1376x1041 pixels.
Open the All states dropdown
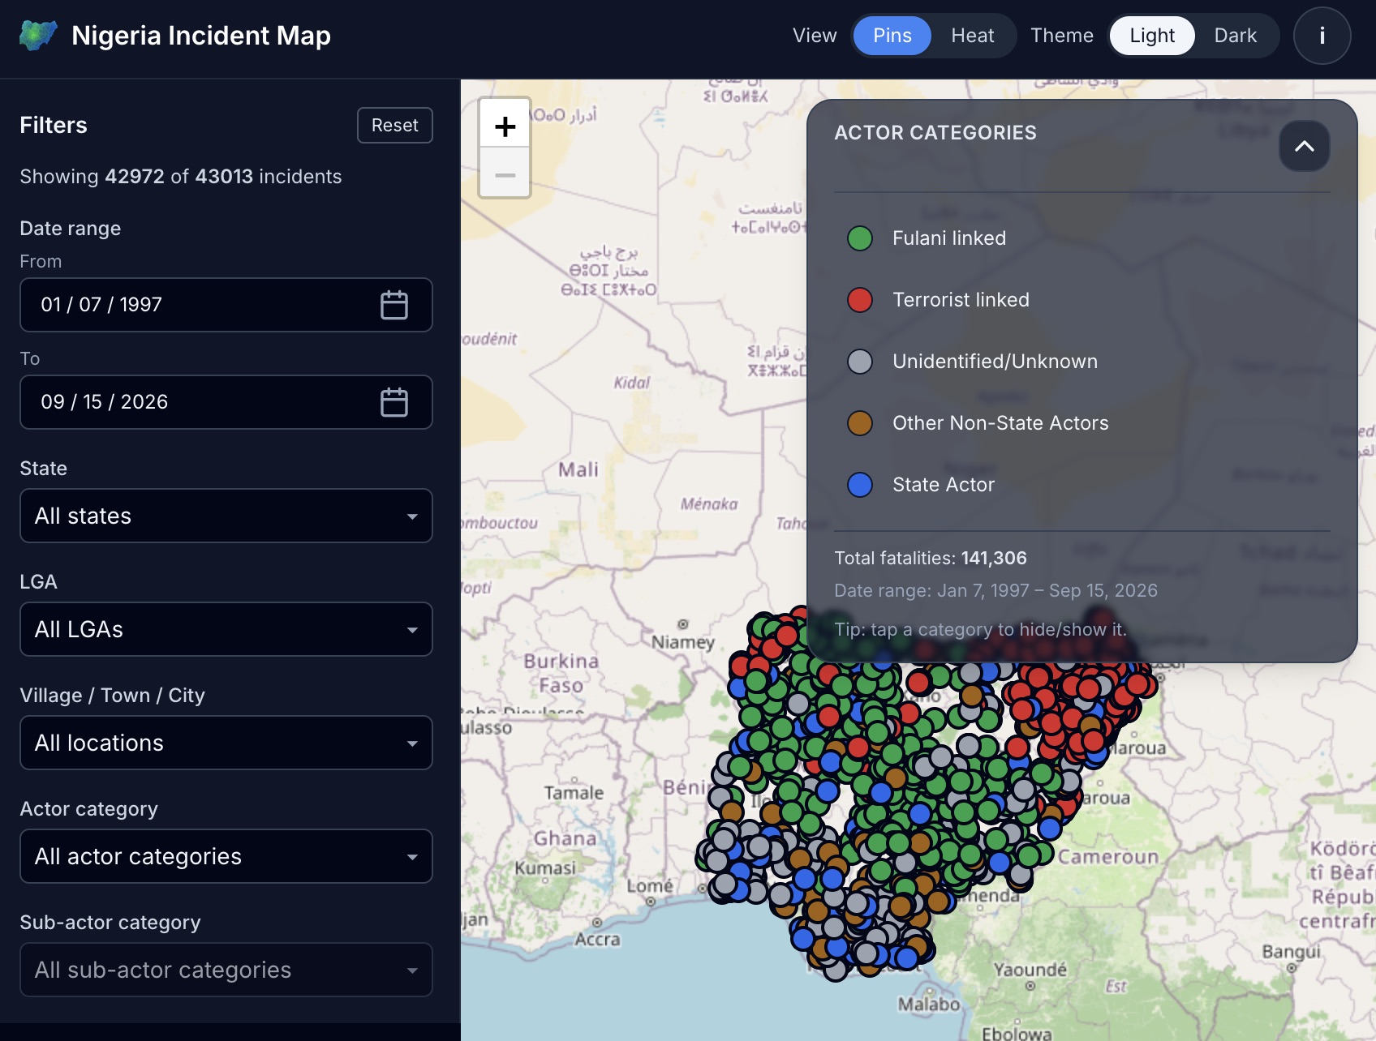click(x=226, y=516)
